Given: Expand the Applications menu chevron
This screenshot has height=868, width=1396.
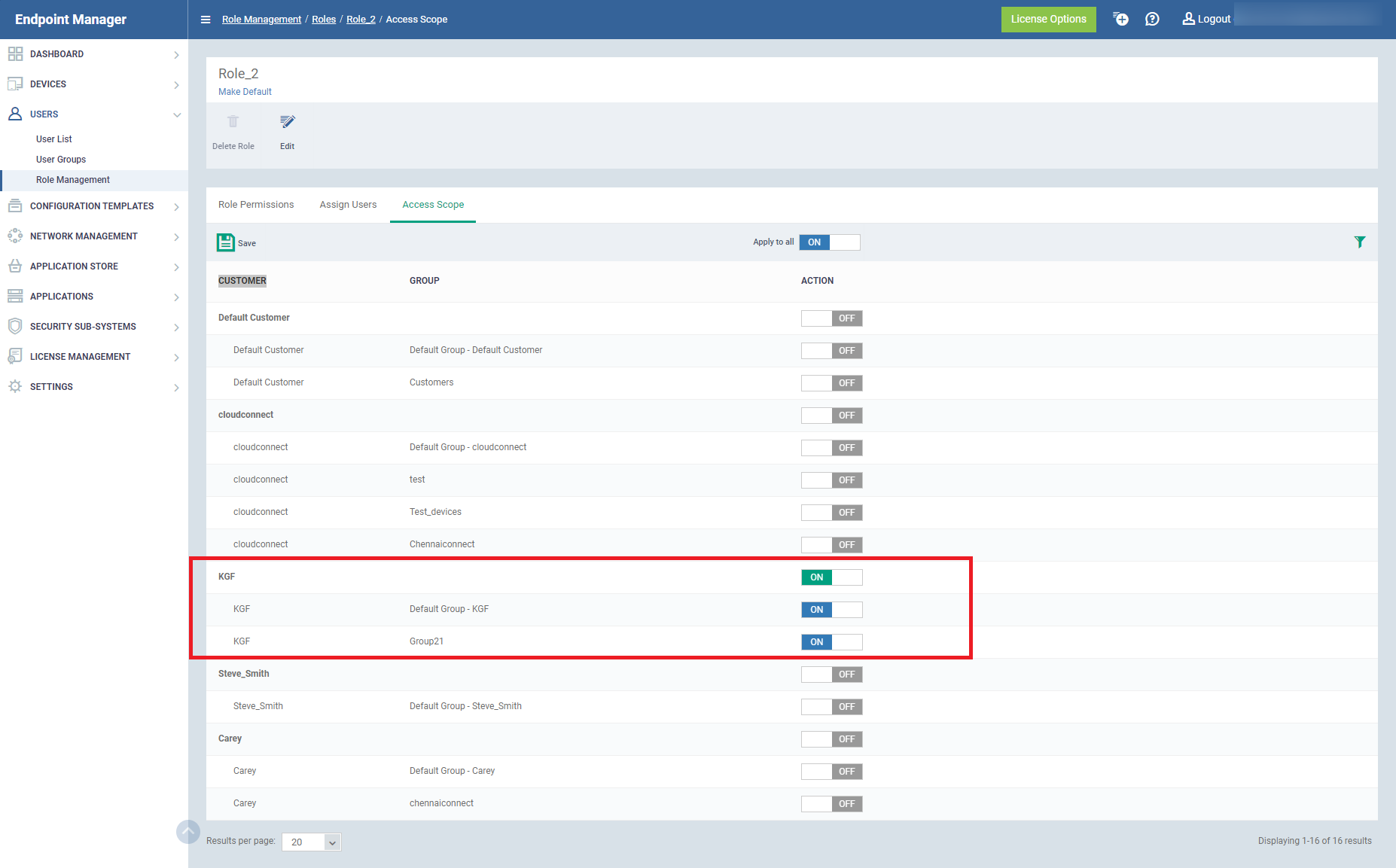Looking at the screenshot, I should coord(176,297).
